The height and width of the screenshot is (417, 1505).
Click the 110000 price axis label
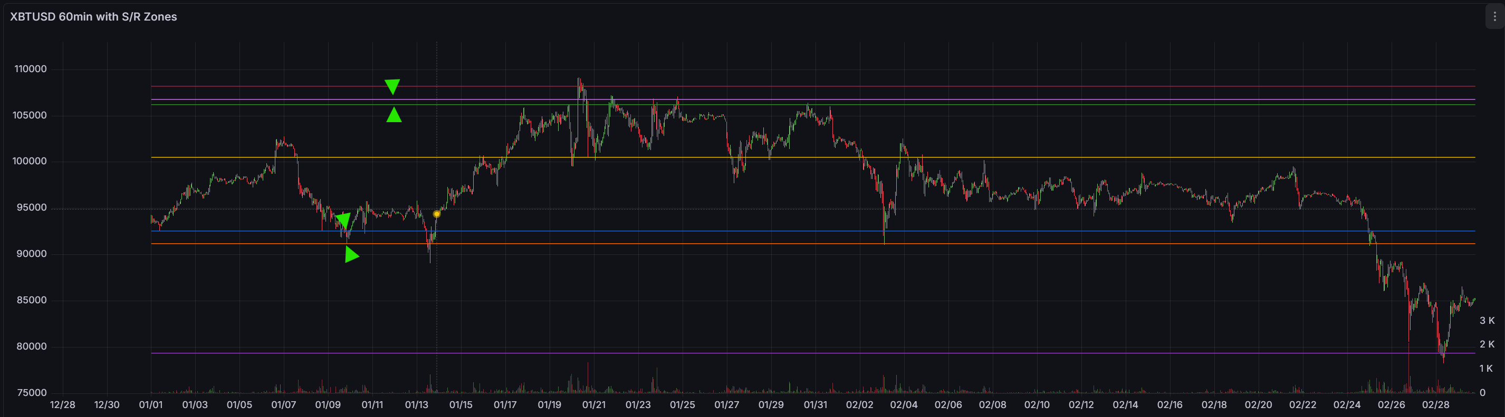31,69
